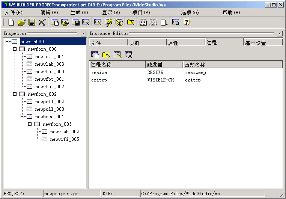Click the greyed-out crossed grid icon
Image resolution: width=286 pixels, height=199 pixels.
pyautogui.click(x=153, y=22)
